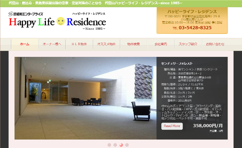Open the スタッフ紹介 menu item
This screenshot has height=148, width=242.
coord(188,44)
